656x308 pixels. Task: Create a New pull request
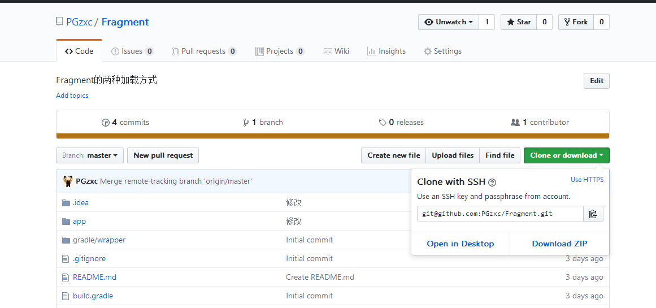tap(163, 155)
